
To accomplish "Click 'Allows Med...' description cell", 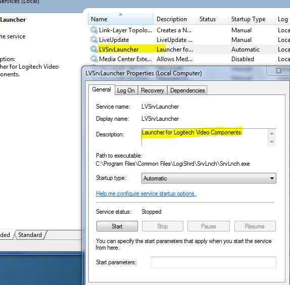I will pos(174,59).
